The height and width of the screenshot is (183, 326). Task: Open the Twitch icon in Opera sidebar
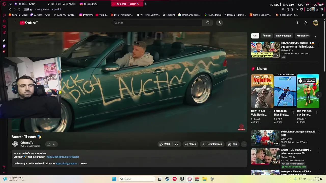(4, 46)
